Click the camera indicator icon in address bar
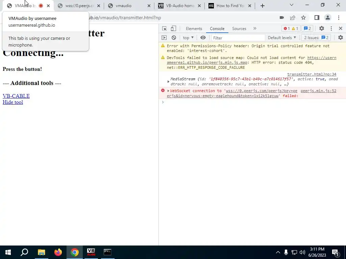The width and height of the screenshot is (346, 259). point(282,18)
